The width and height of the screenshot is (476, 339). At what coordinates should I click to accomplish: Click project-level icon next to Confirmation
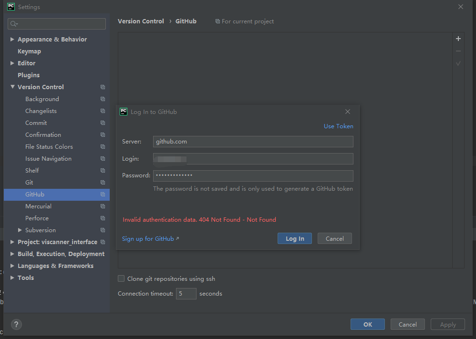(103, 135)
